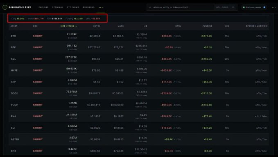Click the Onchain Lens logo
The height and width of the screenshot is (157, 278).
17,7
